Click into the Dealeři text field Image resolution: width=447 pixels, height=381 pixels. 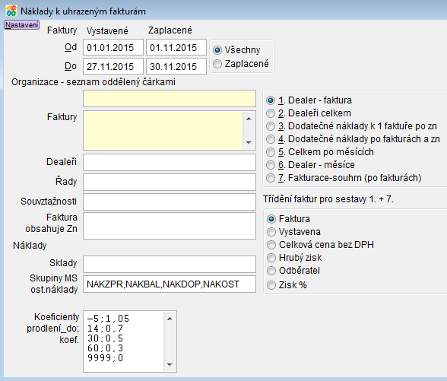point(170,163)
